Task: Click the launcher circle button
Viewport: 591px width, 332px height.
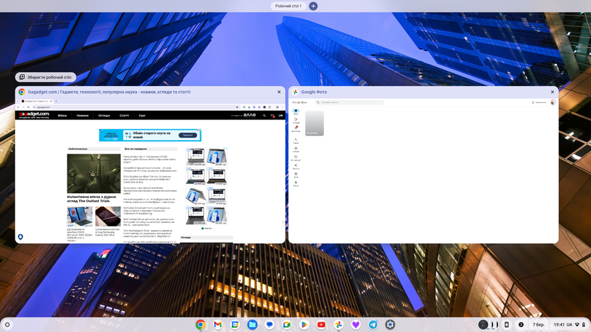Action: pos(8,324)
